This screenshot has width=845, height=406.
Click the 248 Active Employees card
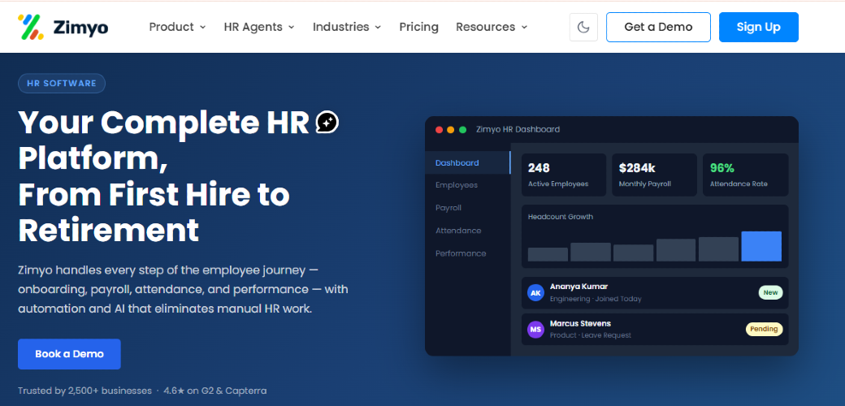(564, 175)
